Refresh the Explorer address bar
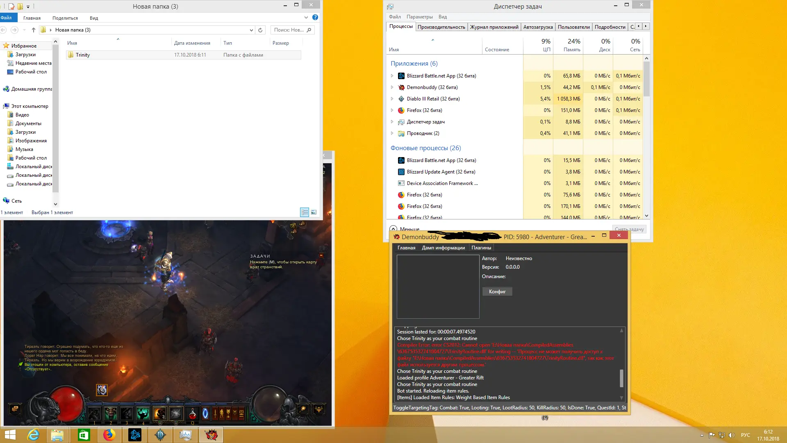This screenshot has height=443, width=787. coord(260,30)
